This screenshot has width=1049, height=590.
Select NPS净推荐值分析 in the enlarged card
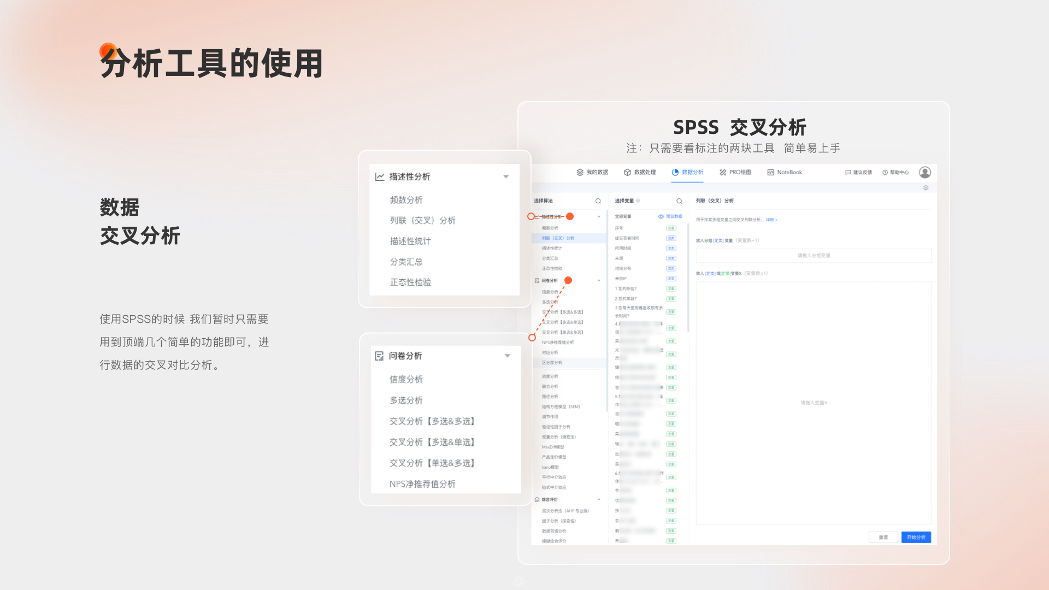tap(422, 484)
